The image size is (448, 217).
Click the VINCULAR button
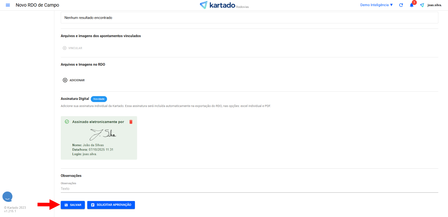point(73,48)
